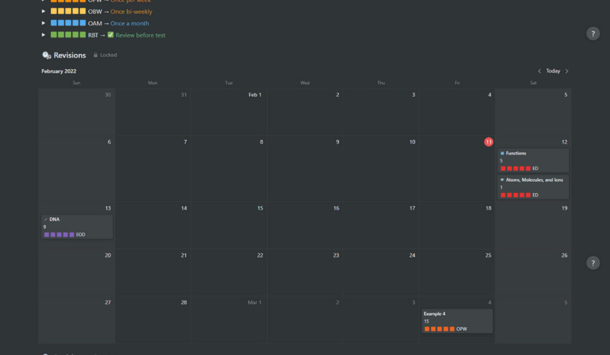Click the Functions page icon
The height and width of the screenshot is (355, 610).
[502, 153]
